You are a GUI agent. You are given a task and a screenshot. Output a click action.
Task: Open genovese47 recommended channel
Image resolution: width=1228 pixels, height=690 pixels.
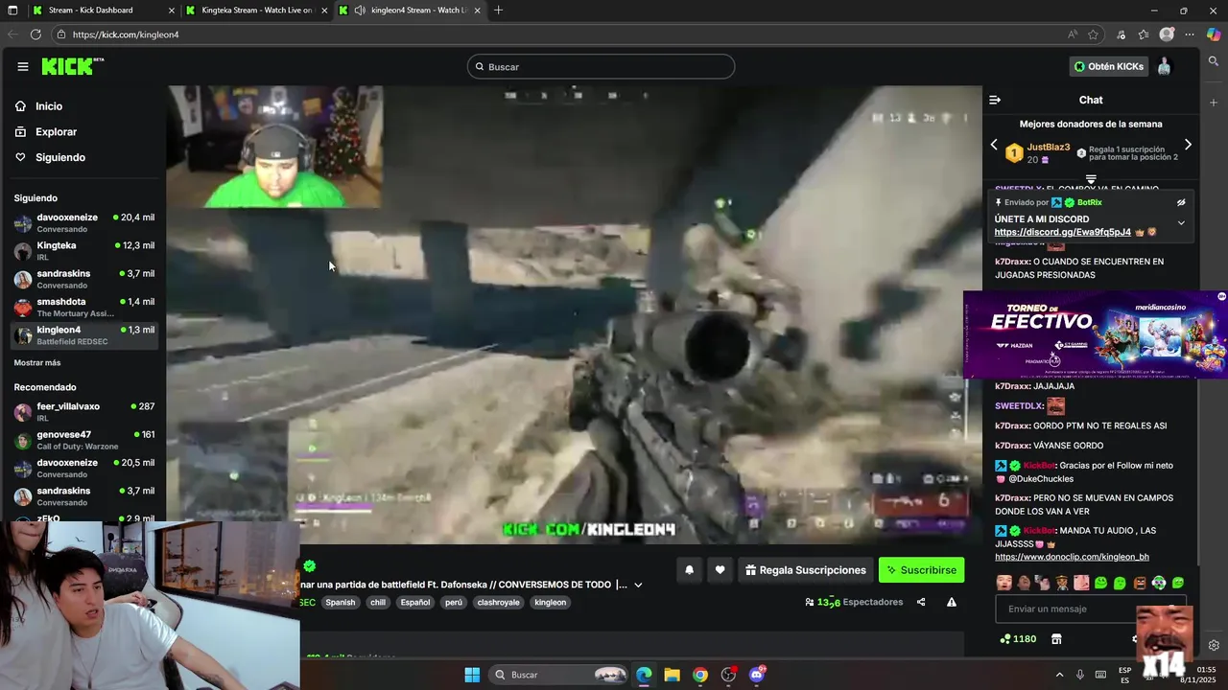[x=84, y=440]
